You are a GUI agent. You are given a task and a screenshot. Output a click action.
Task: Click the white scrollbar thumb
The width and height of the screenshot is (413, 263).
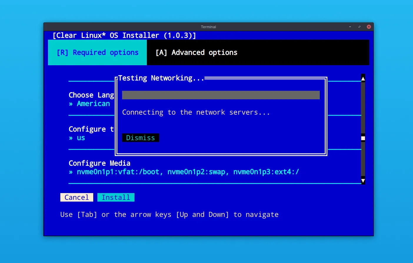pyautogui.click(x=363, y=138)
